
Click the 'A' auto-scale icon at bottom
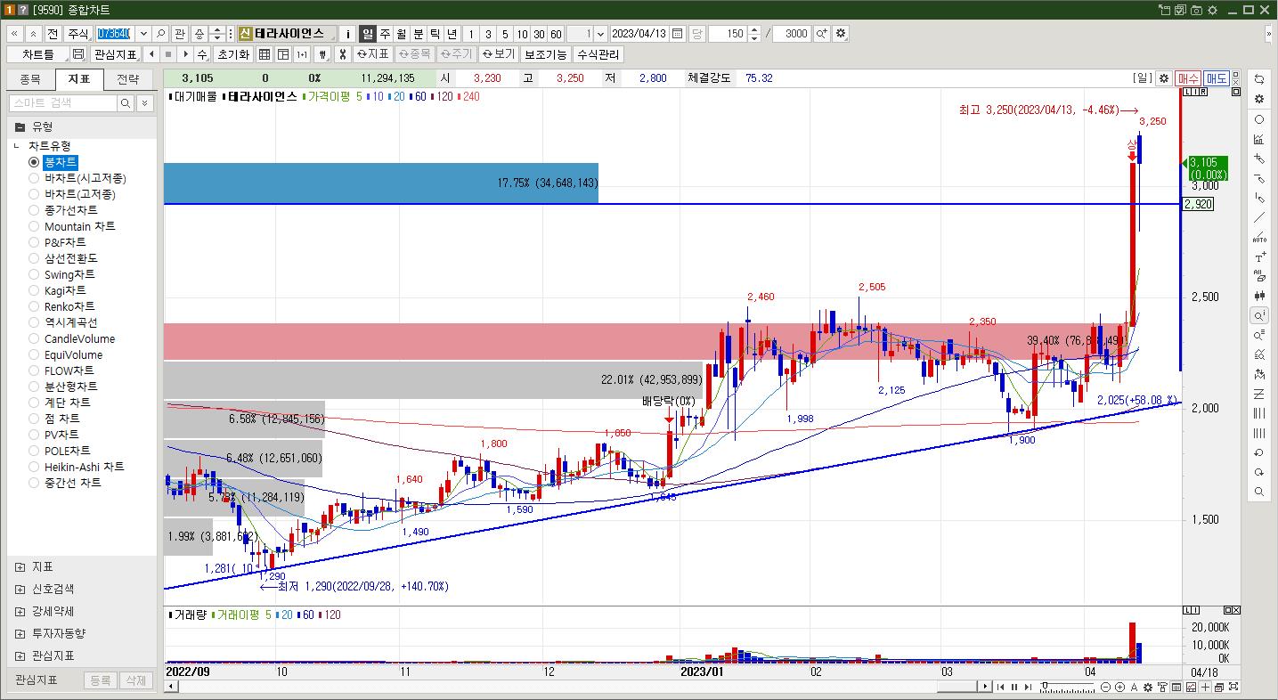[x=1134, y=687]
